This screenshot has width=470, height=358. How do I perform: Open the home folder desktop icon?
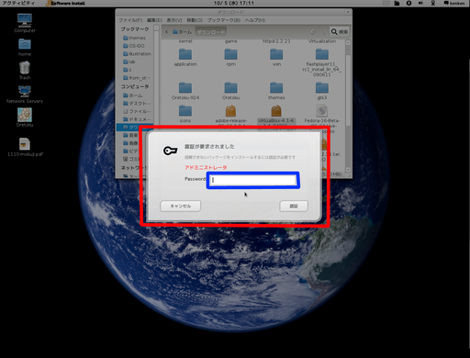click(25, 48)
